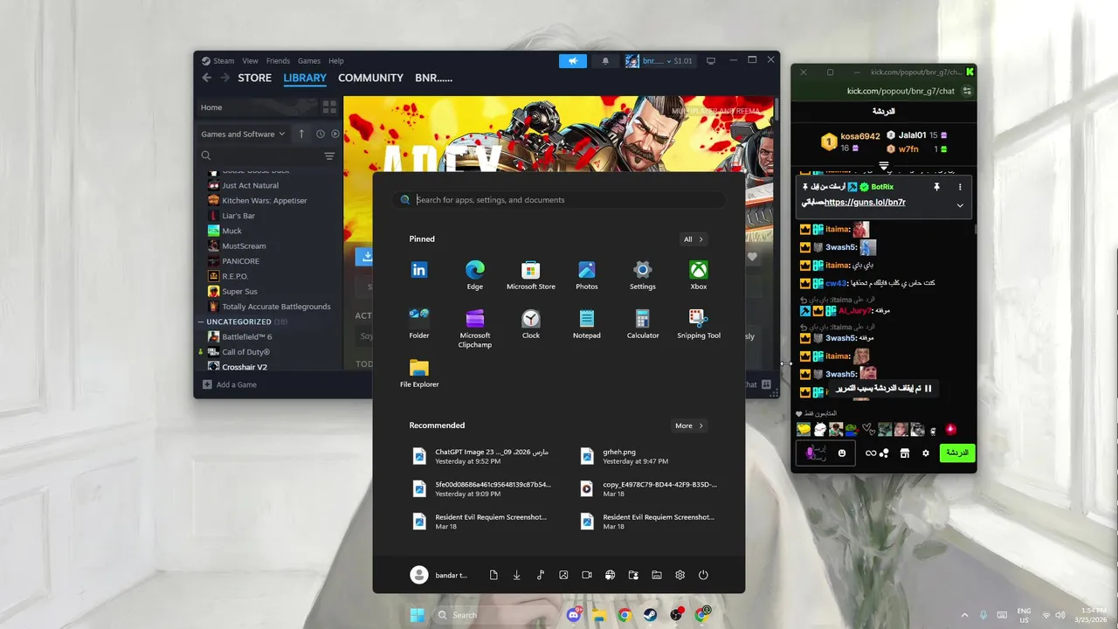Open Kick chat settings gear
Screen dimensions: 1118x629
[926, 453]
